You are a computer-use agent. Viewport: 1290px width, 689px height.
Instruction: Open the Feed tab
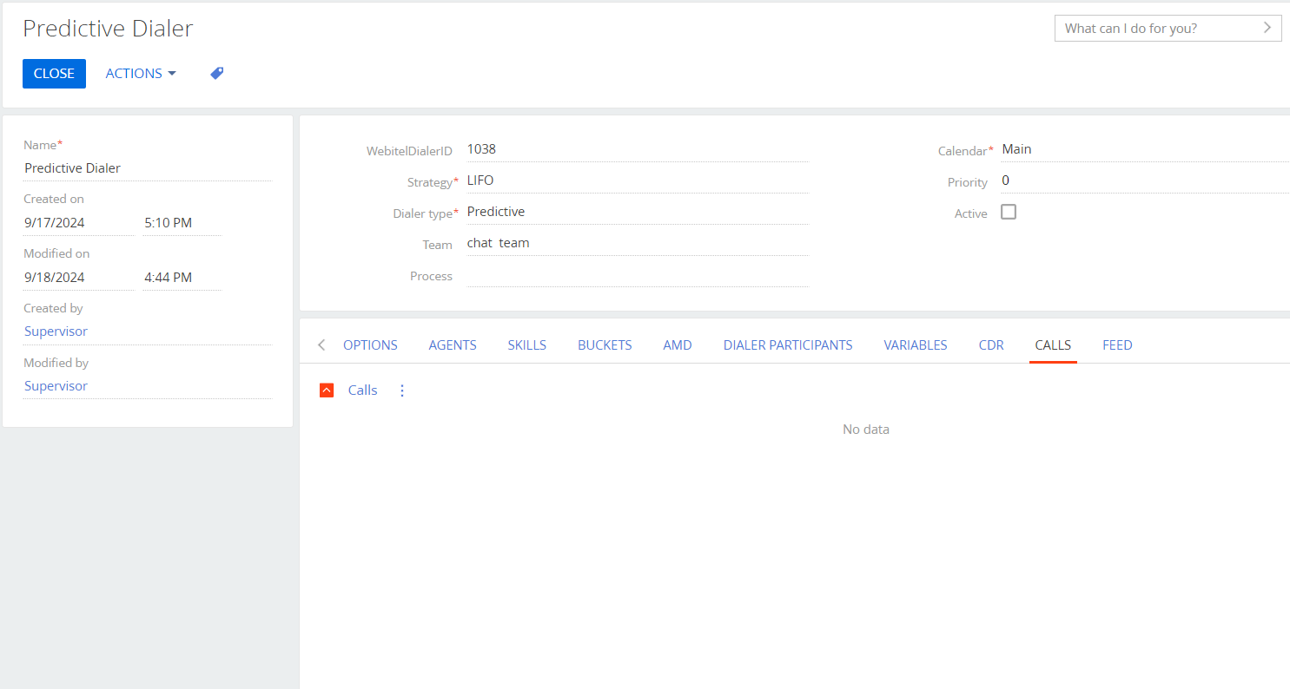point(1117,345)
